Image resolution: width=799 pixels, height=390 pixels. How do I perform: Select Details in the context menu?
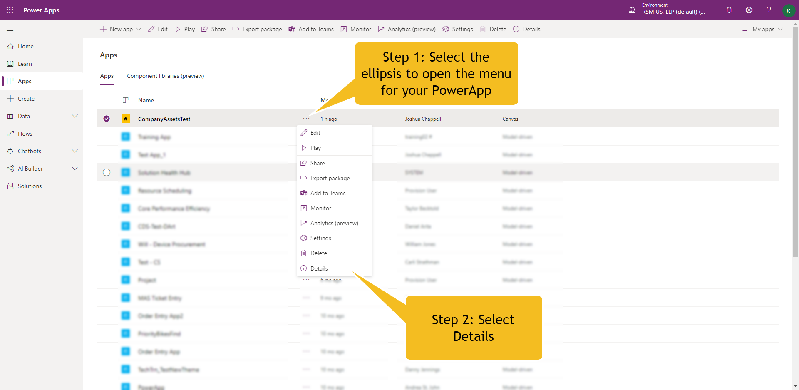tap(319, 268)
